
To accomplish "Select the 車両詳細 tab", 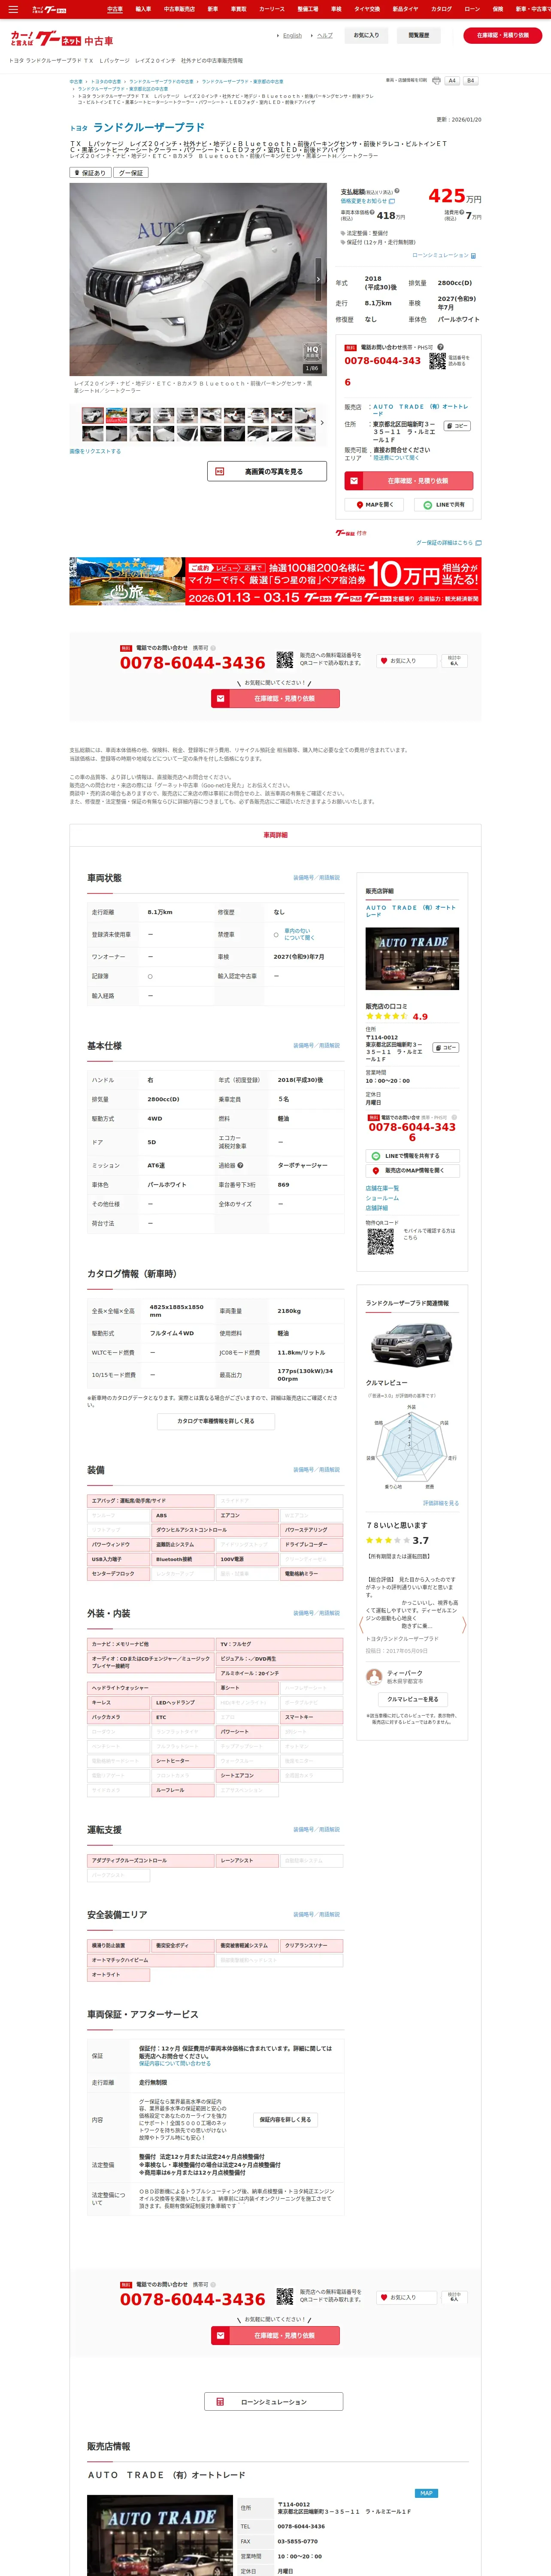I will pyautogui.click(x=275, y=835).
